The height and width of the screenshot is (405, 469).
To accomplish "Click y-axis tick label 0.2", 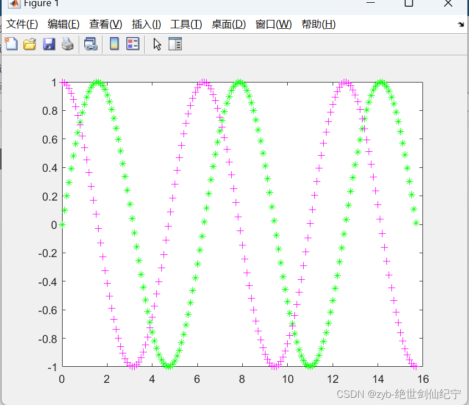I will tap(50, 197).
